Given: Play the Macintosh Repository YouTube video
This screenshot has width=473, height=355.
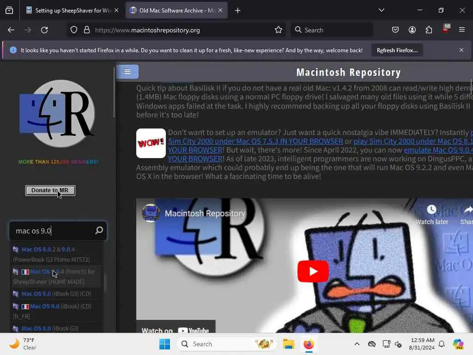Looking at the screenshot, I should click(313, 271).
